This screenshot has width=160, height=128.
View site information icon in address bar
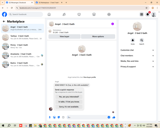(x=17, y=8)
